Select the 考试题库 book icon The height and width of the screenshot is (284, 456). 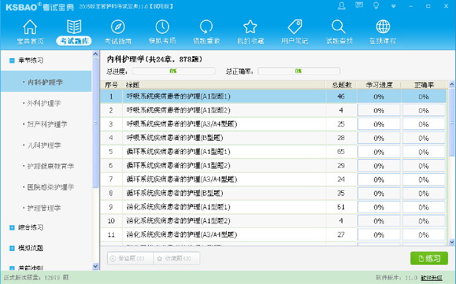click(74, 26)
